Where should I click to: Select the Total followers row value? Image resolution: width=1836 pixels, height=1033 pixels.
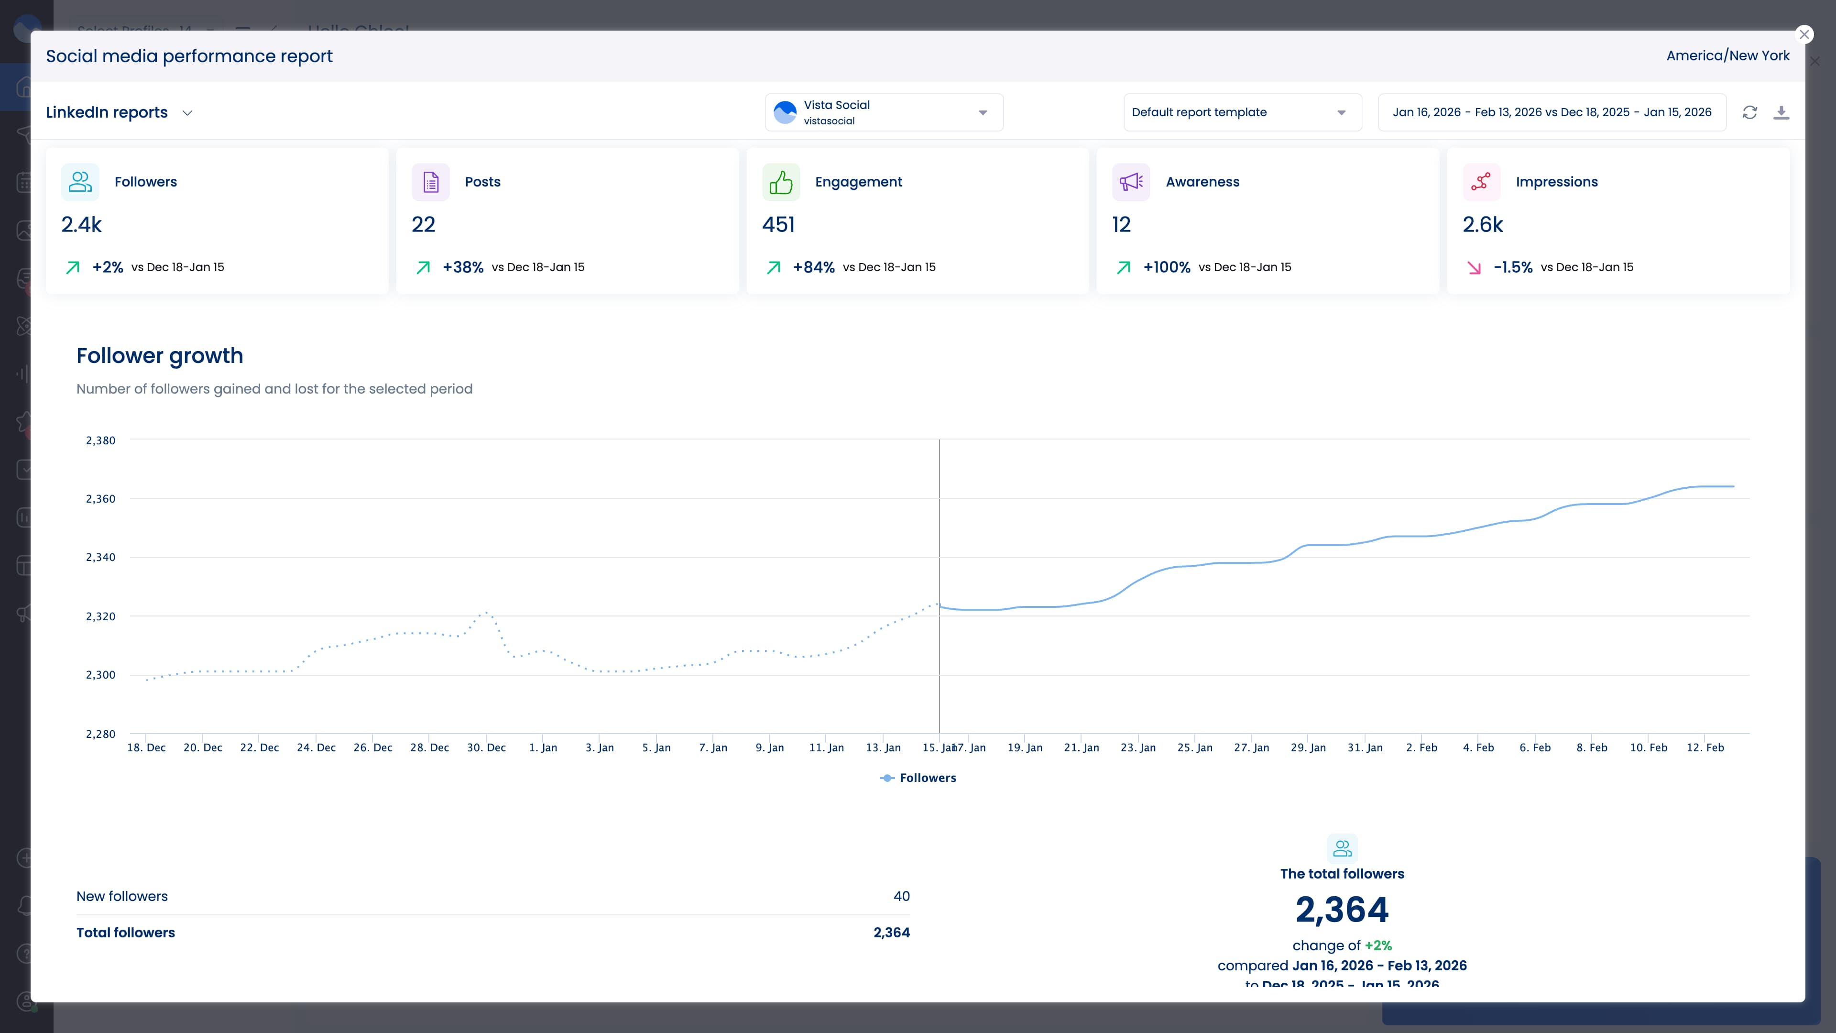(892, 933)
